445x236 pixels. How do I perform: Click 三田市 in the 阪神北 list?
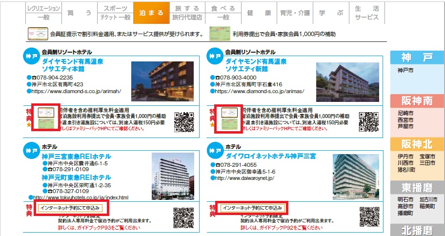tap(427, 163)
